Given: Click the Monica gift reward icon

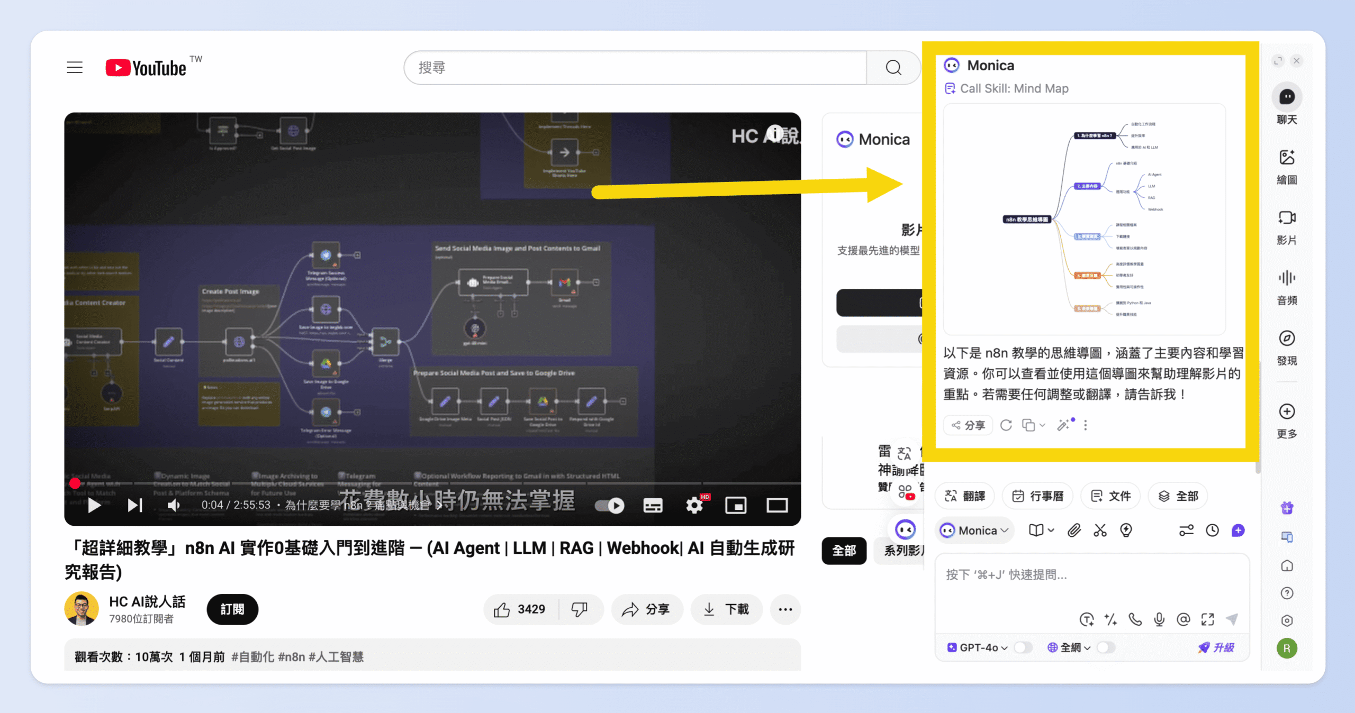Looking at the screenshot, I should coord(1287,508).
